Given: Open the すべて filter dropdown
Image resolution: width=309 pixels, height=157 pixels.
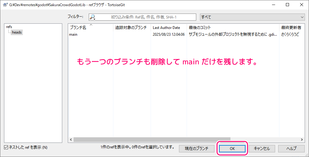Looking at the screenshot, I should 252,17.
